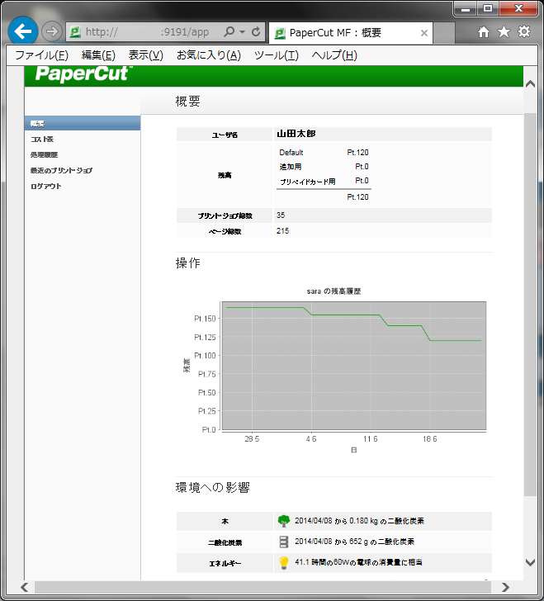Close the PaperCut MF tab
Image resolution: width=544 pixels, height=601 pixels.
pyautogui.click(x=424, y=33)
